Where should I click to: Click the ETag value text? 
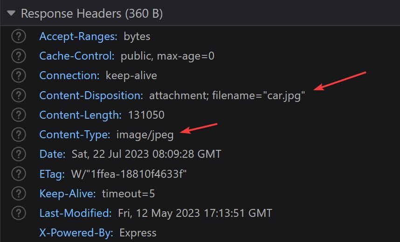point(129,174)
